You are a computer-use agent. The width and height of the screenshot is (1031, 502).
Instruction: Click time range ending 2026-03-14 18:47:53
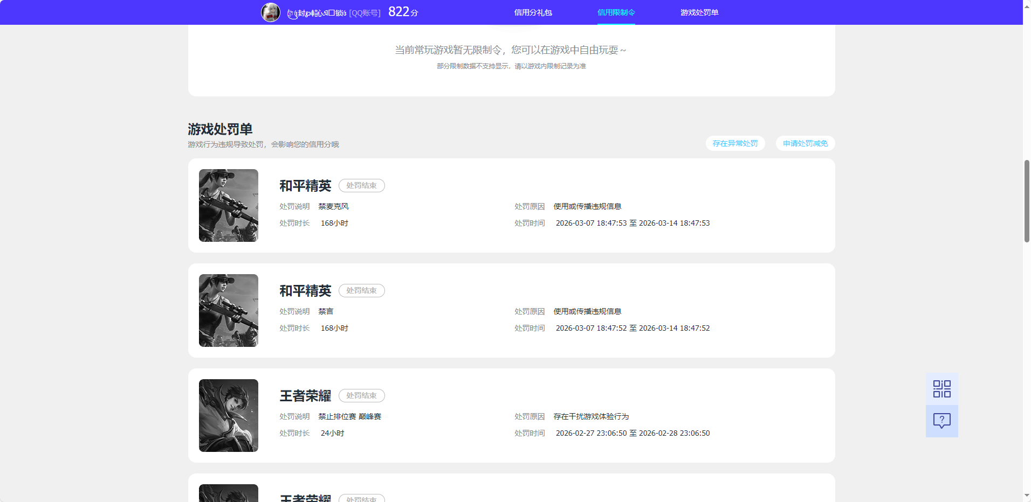coord(633,223)
